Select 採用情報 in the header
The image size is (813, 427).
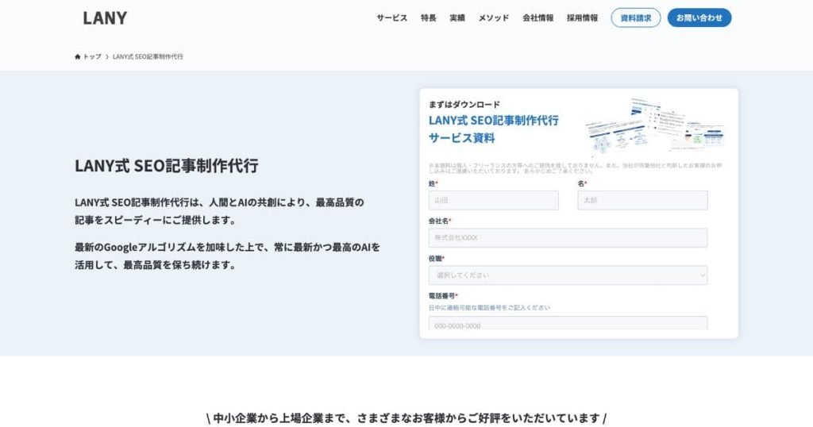pyautogui.click(x=582, y=17)
